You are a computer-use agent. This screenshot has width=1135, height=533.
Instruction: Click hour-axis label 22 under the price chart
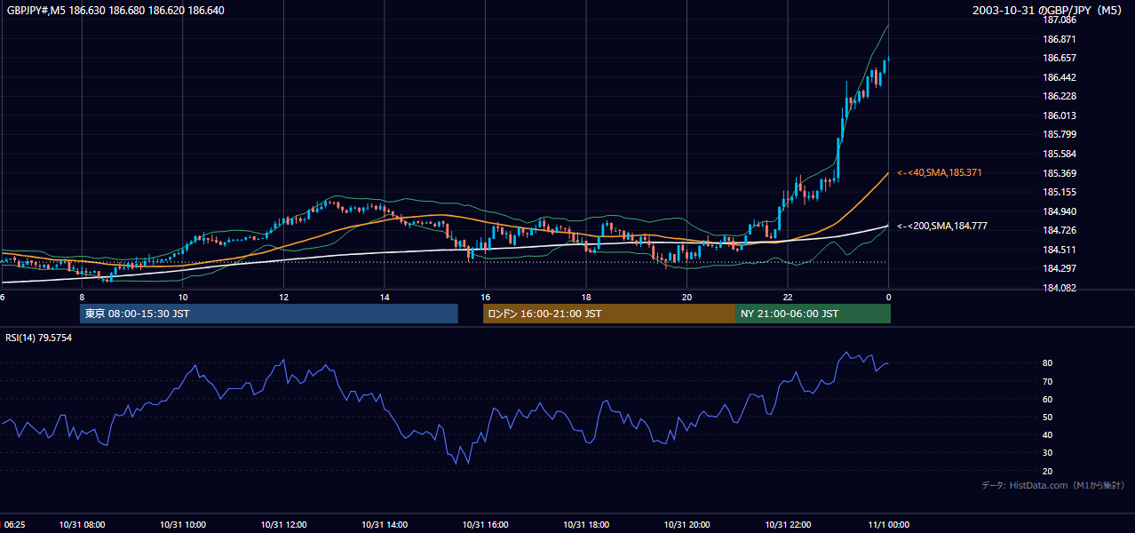pyautogui.click(x=788, y=297)
